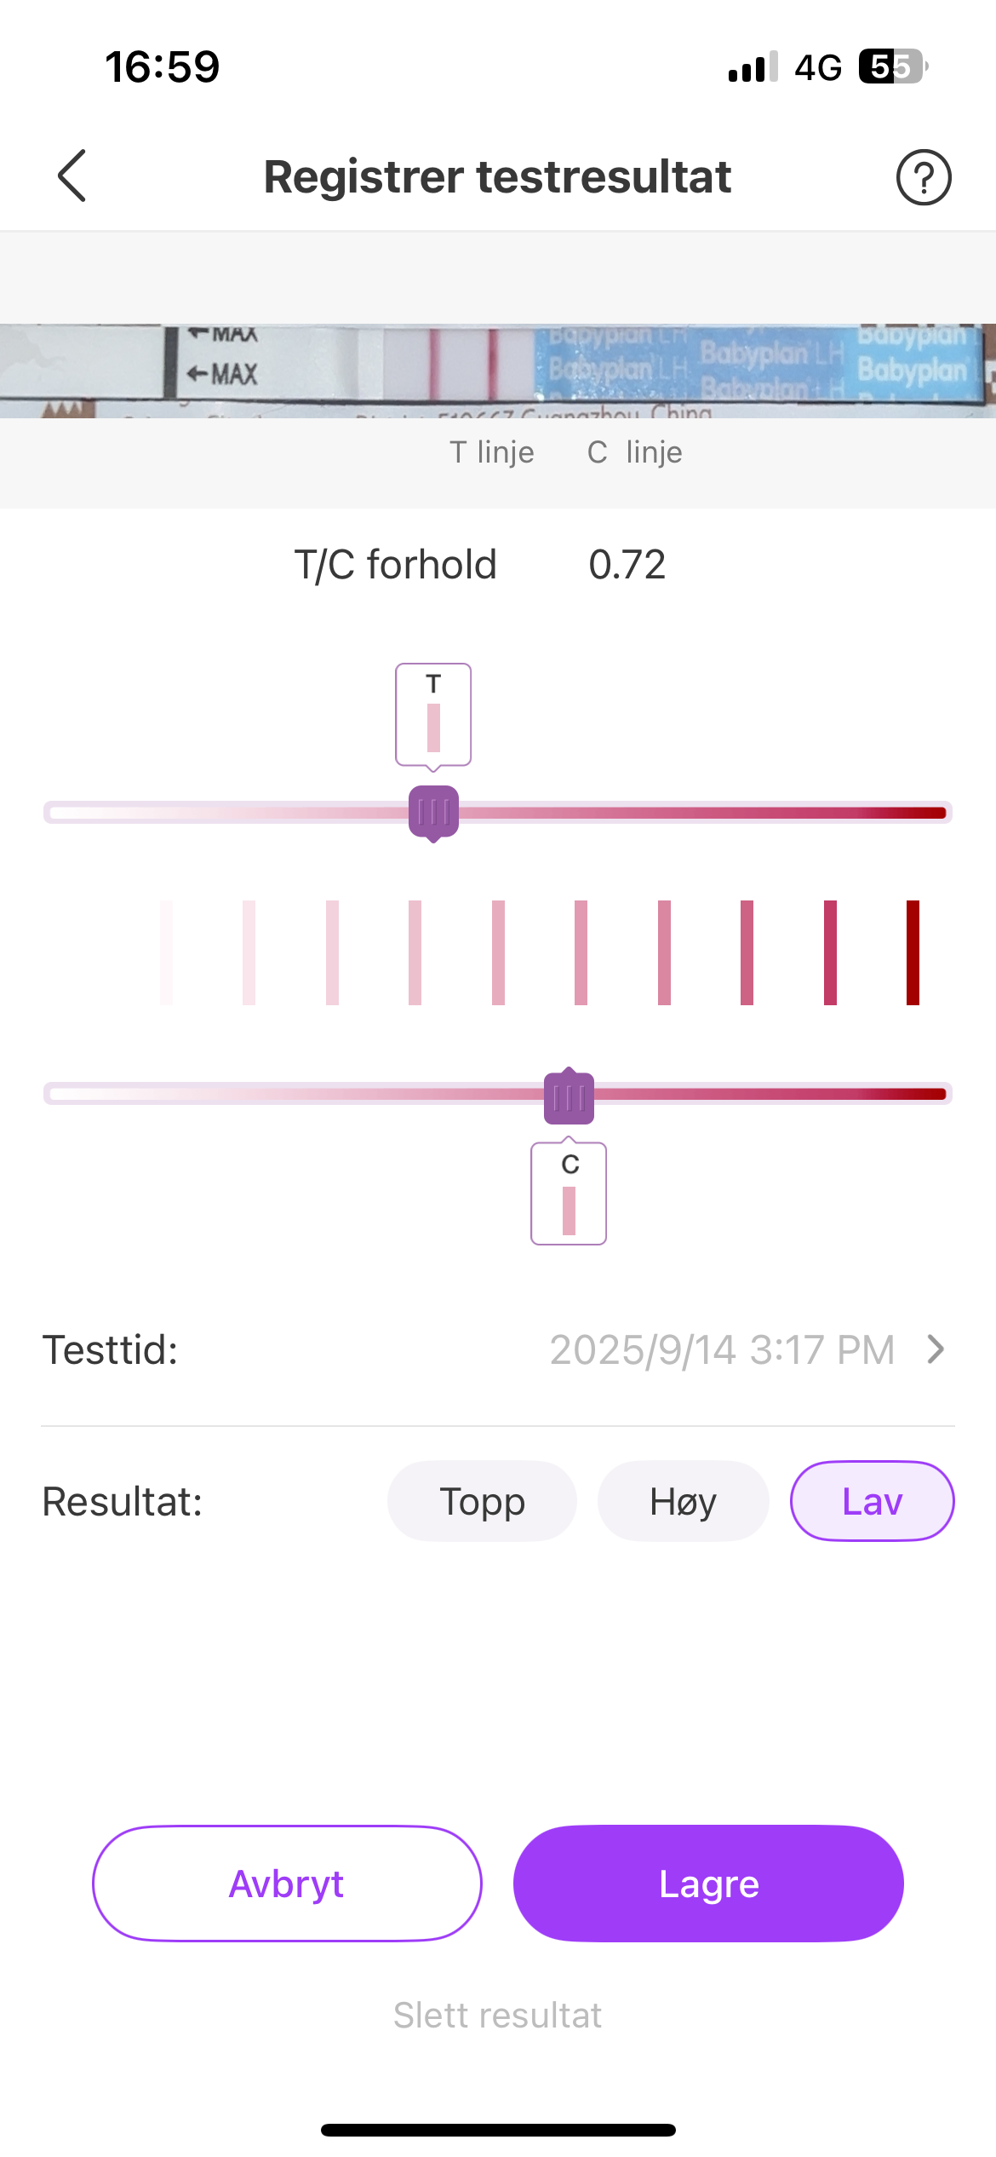996x2157 pixels.
Task: Select the Topp result option
Action: click(x=482, y=1501)
